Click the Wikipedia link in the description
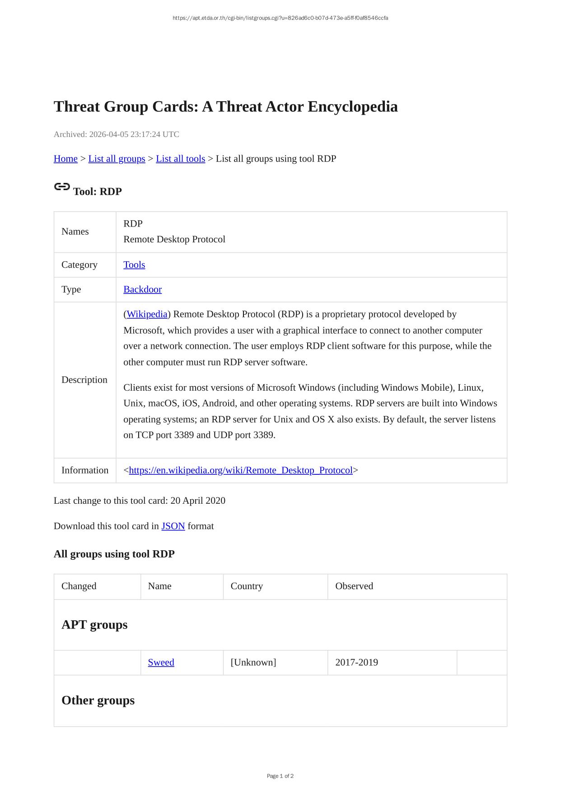Viewport: 561px width, 794px height. 147,314
